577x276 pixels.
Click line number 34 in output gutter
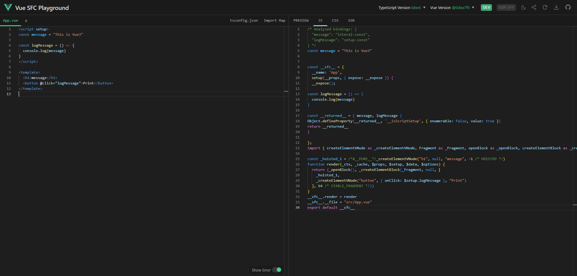298,208
